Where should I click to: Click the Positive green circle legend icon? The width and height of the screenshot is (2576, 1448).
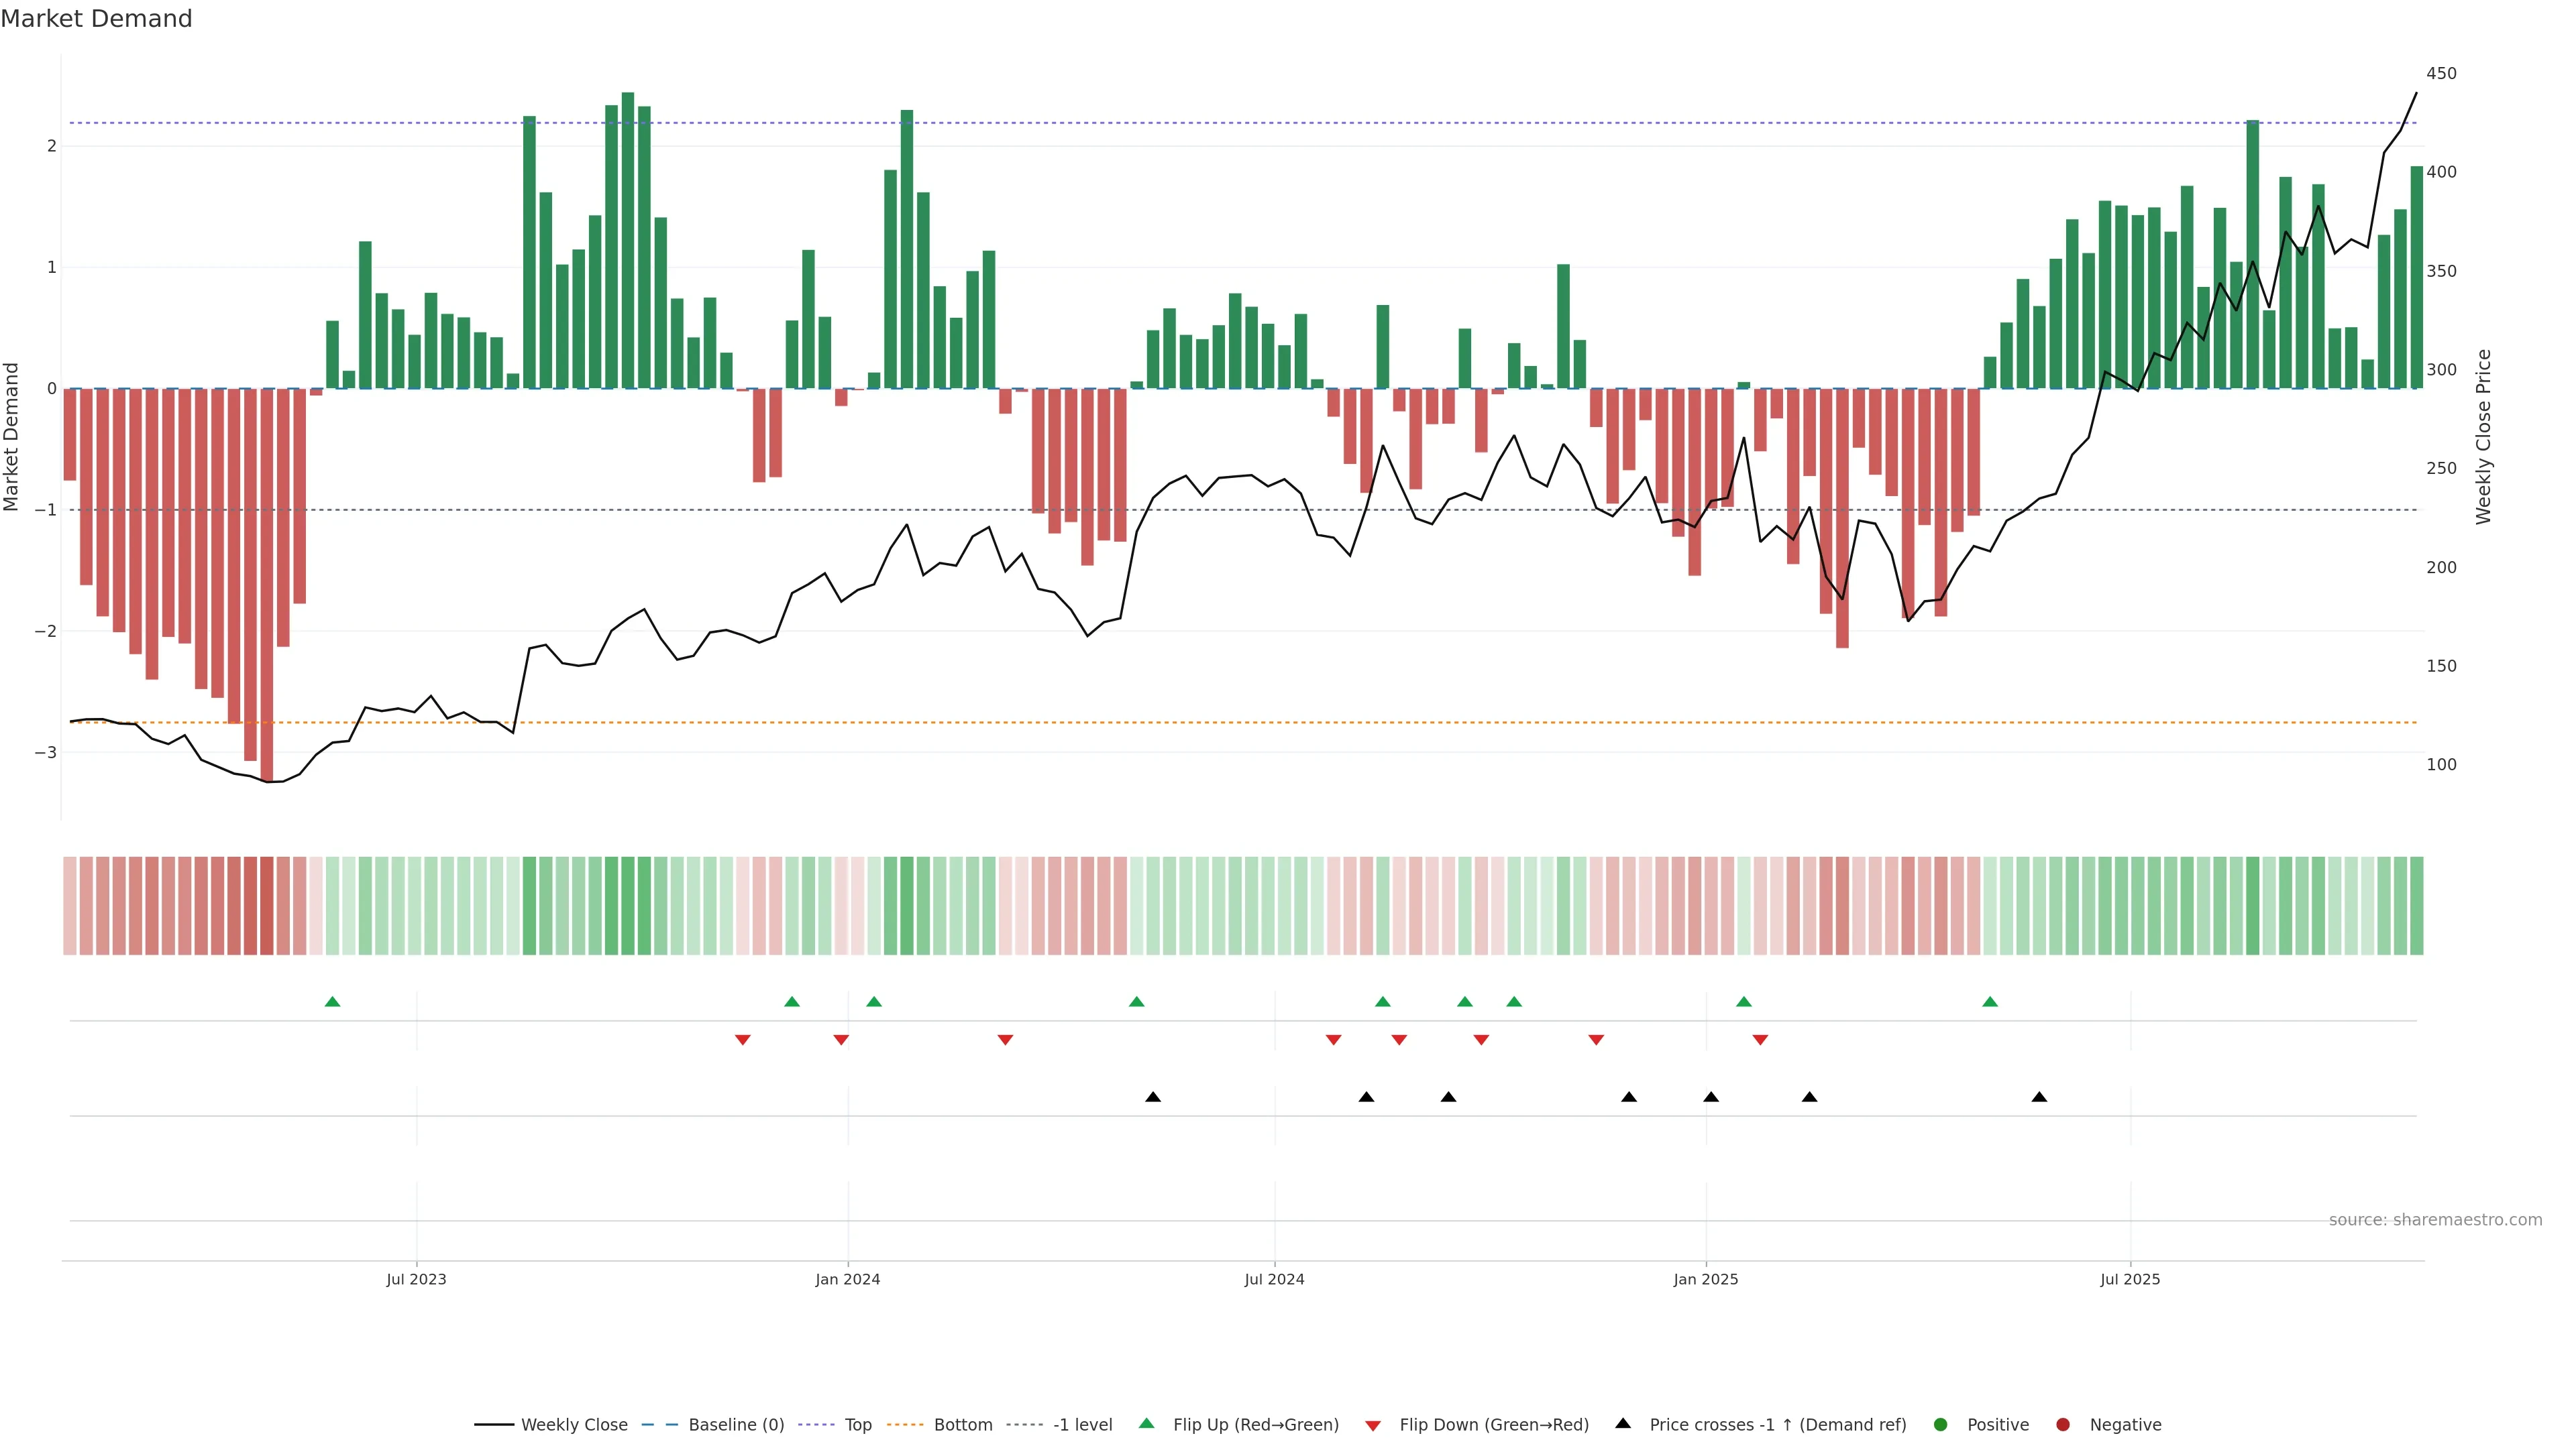pos(1941,1425)
